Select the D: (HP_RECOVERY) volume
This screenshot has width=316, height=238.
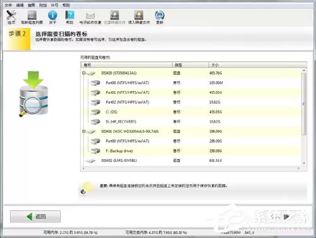(x=191, y=122)
